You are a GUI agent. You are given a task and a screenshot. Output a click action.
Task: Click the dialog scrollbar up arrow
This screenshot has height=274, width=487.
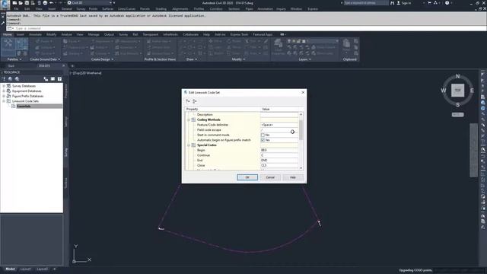(x=301, y=114)
